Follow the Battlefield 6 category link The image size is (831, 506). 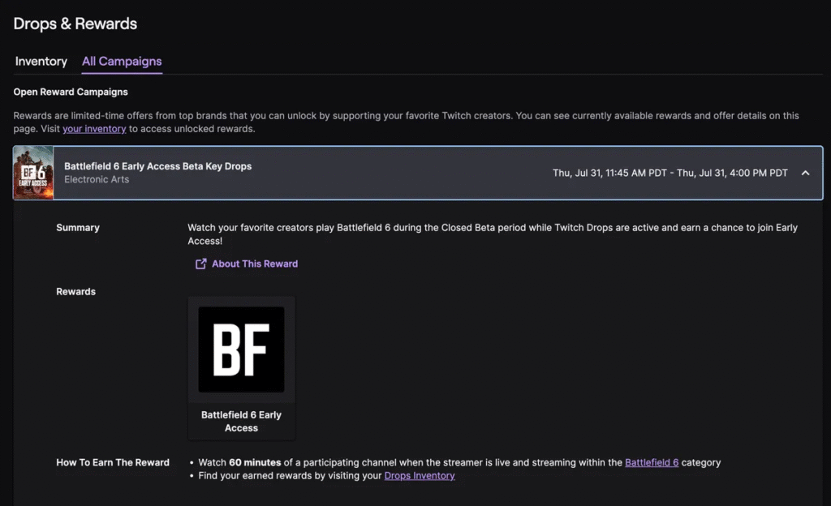(652, 462)
